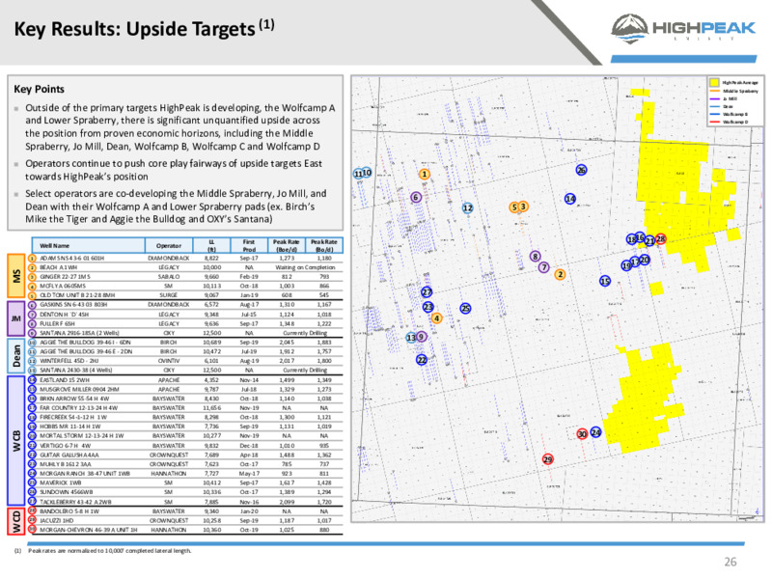Click the orange MS group label
772x579 pixels.
(x=16, y=276)
